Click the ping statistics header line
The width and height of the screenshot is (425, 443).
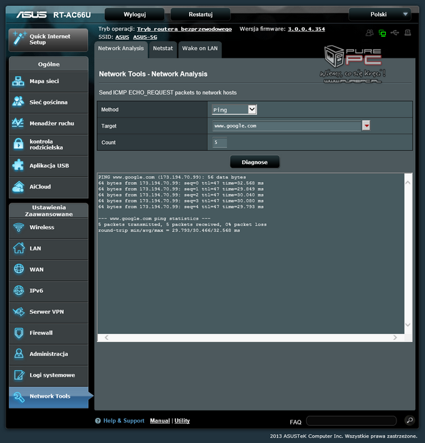coord(154,219)
